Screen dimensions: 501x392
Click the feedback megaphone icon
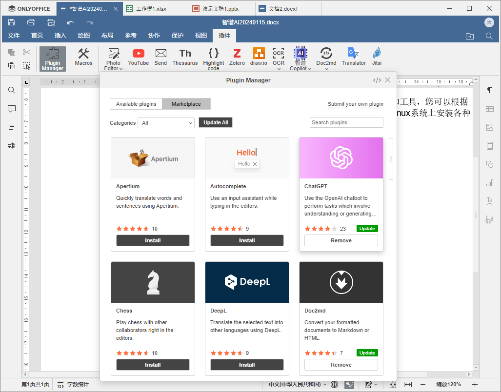pyautogui.click(x=12, y=146)
